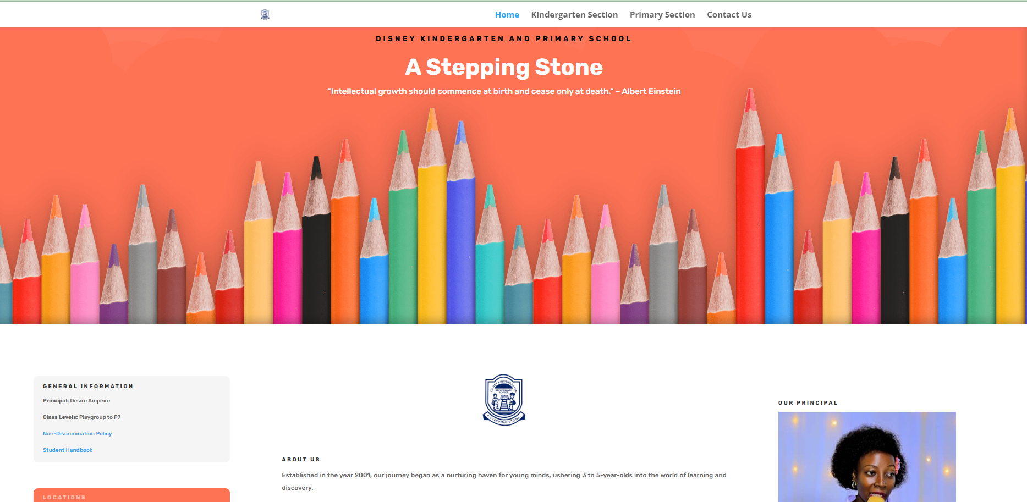
Task: Click the school logo icon in header
Action: (265, 14)
